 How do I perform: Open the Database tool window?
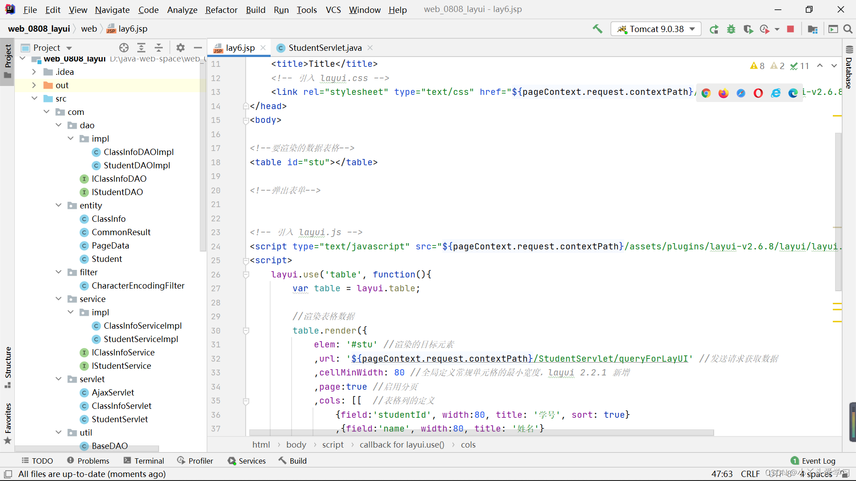[x=849, y=67]
